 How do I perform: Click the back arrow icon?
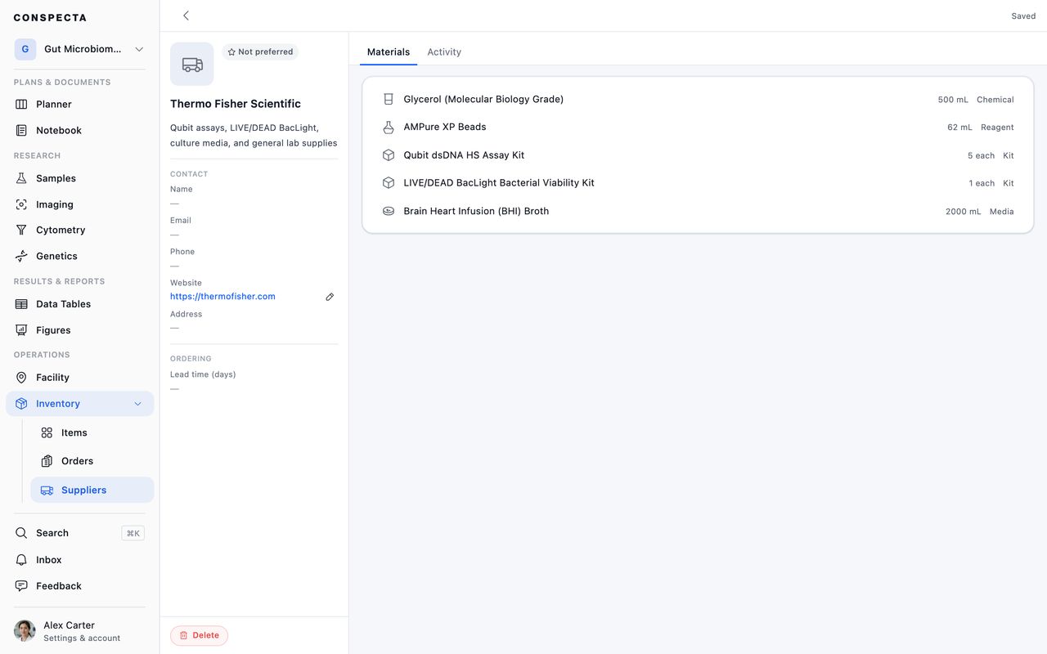[x=186, y=16]
